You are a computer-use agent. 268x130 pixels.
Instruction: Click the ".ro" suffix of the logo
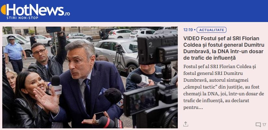[x=67, y=14]
